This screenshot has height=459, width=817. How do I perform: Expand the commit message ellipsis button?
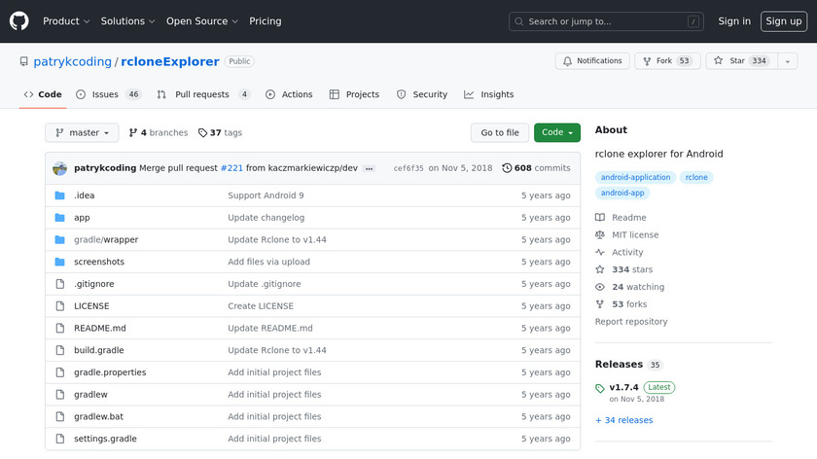point(369,168)
